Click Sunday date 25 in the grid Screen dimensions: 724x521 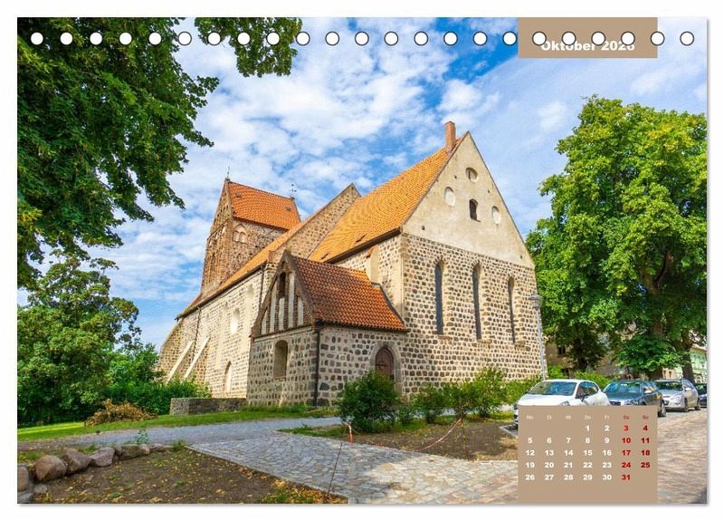click(x=645, y=465)
